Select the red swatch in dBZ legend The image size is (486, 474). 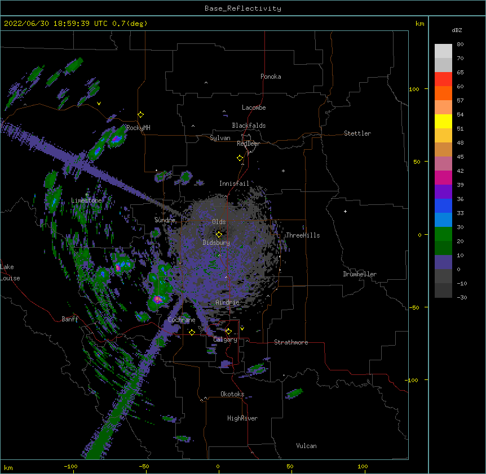point(443,79)
